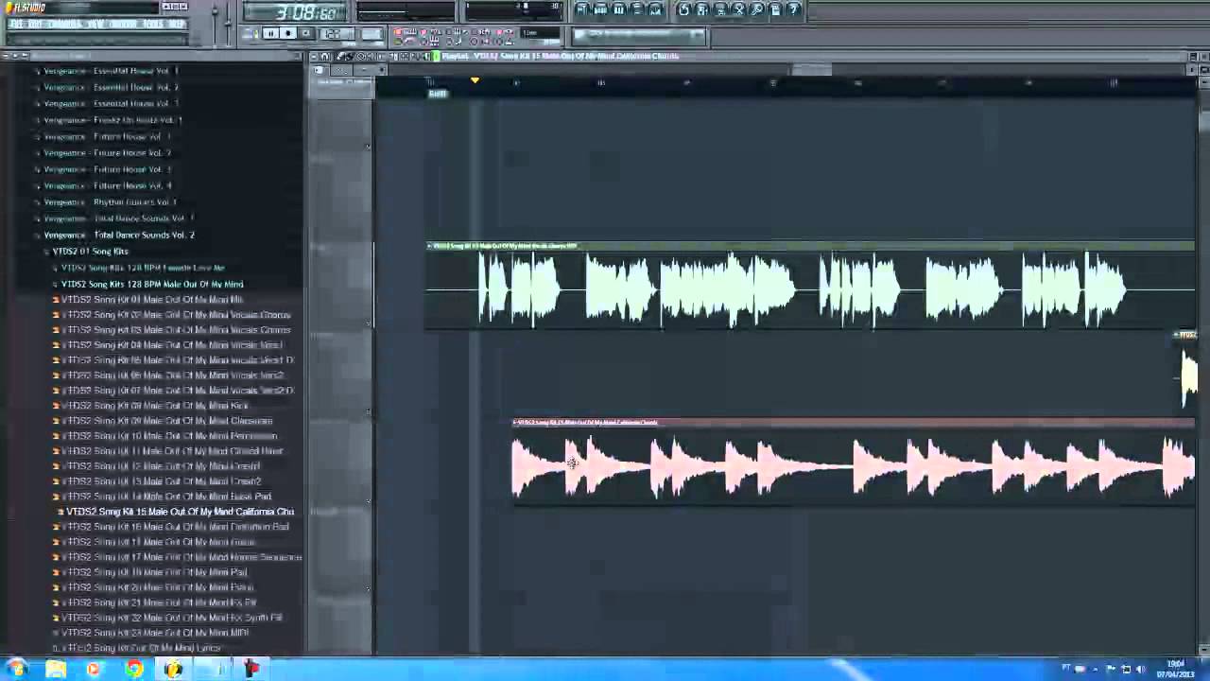Viewport: 1210px width, 681px height.
Task: Select Song Kit 08 Male Out Of My Mind Kick
Action: tap(153, 406)
